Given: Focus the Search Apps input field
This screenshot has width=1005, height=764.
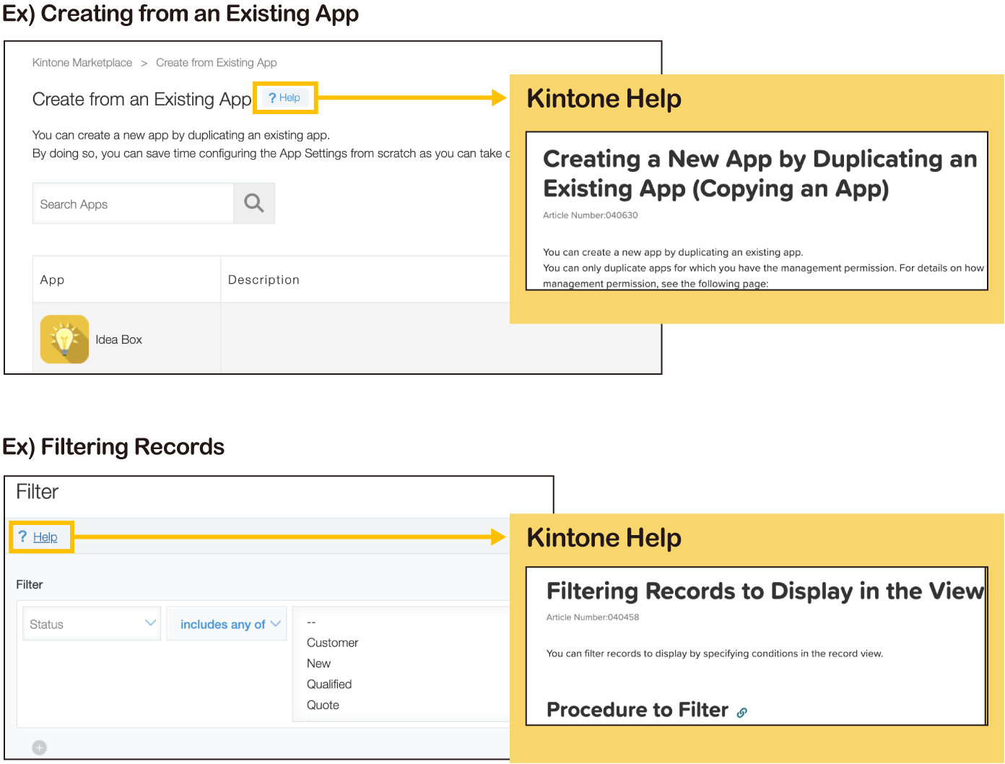Looking at the screenshot, I should (134, 204).
